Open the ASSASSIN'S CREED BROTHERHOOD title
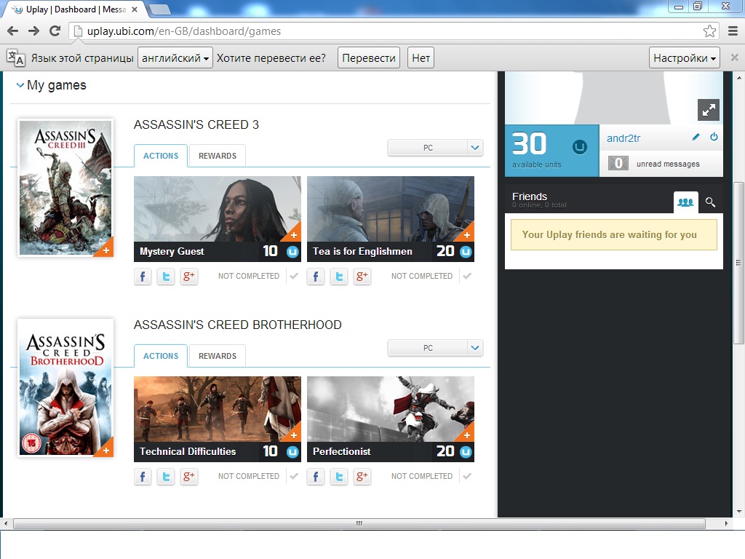Image resolution: width=745 pixels, height=559 pixels. pos(238,325)
